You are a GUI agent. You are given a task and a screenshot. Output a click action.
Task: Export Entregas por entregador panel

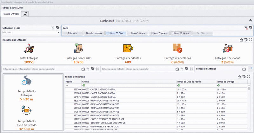pyautogui.click(x=83, y=69)
